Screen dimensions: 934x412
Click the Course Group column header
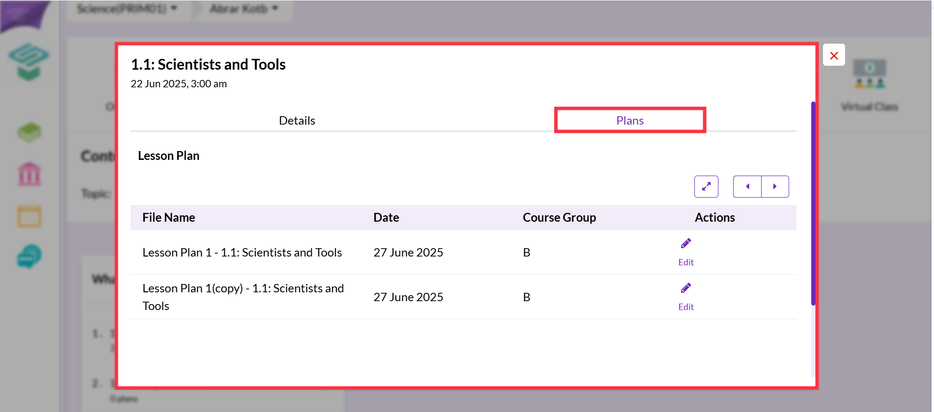[559, 218]
